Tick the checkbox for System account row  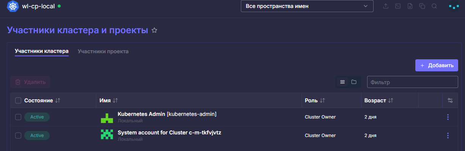18,136
